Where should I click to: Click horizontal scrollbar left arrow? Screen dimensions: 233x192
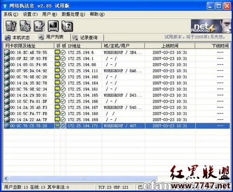pos(6,178)
